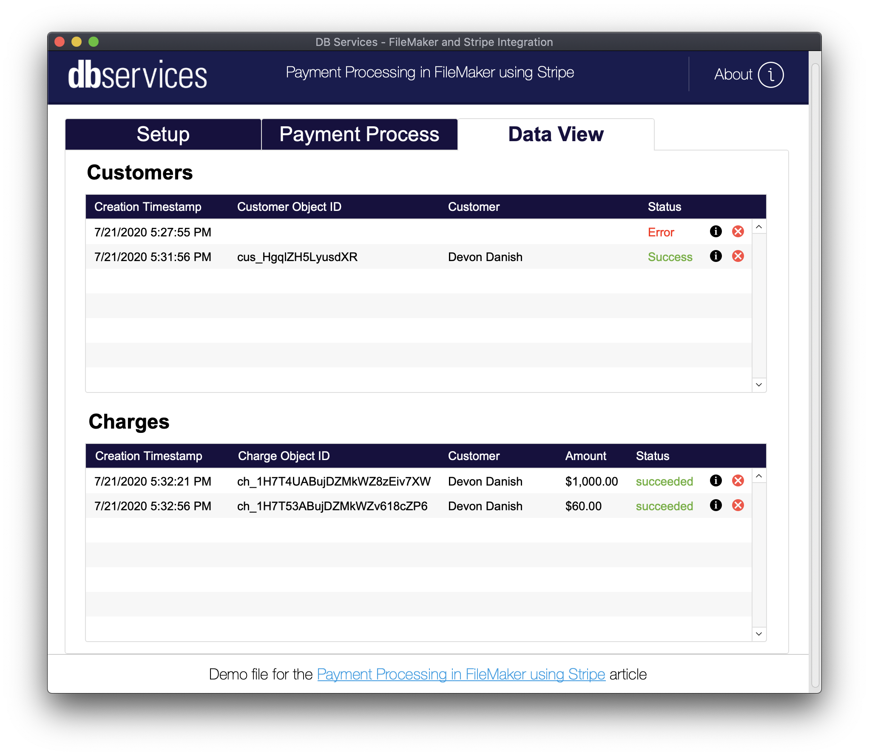Show info for the Error customer row
Viewport: 869px width, 756px height.
716,231
